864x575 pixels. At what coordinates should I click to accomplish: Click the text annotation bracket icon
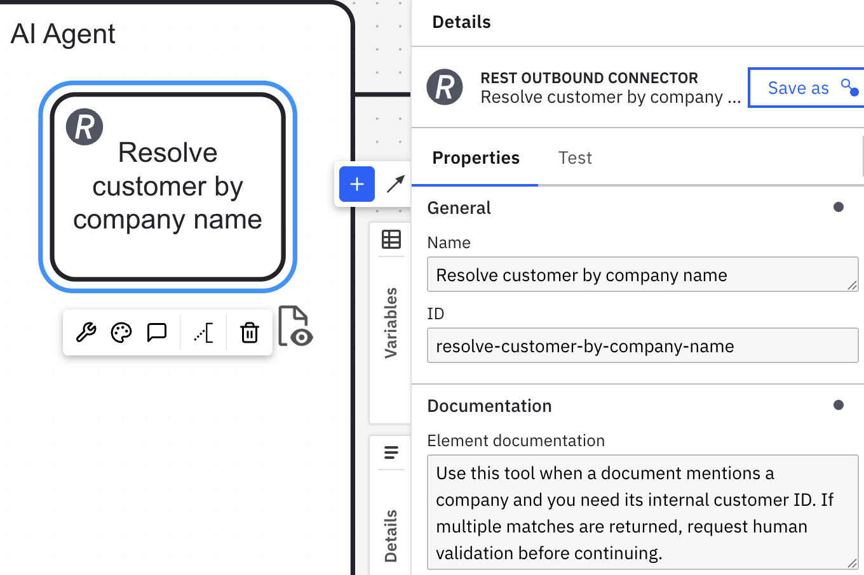203,332
